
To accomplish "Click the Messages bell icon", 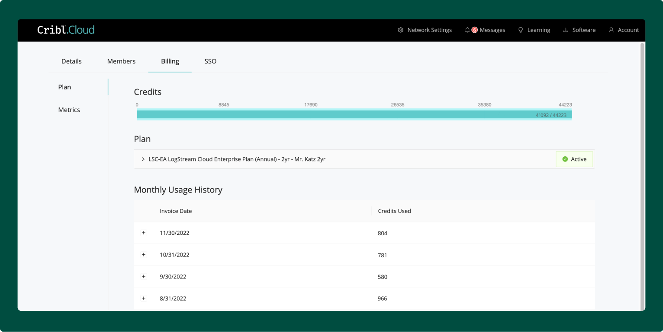I will [x=467, y=30].
